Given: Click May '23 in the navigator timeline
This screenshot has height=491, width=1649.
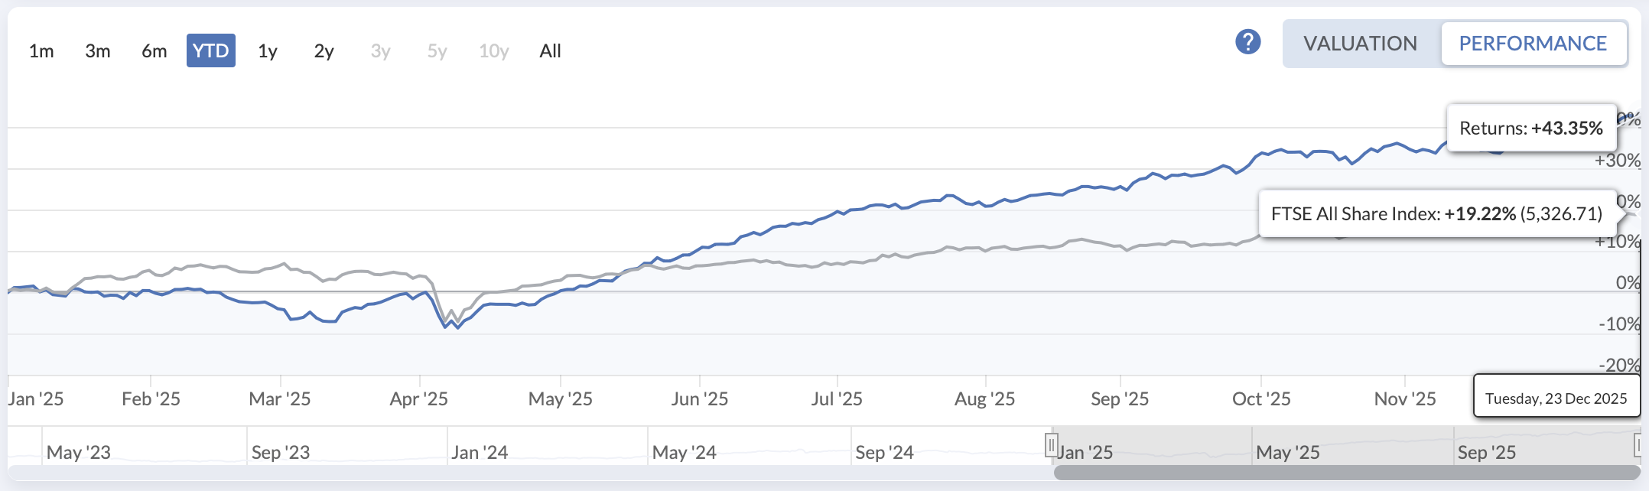Looking at the screenshot, I should pos(79,452).
